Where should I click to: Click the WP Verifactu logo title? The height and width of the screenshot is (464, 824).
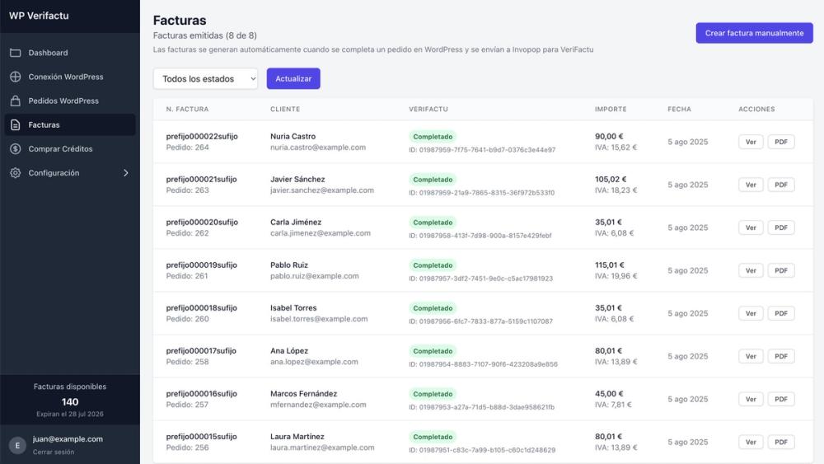39,16
